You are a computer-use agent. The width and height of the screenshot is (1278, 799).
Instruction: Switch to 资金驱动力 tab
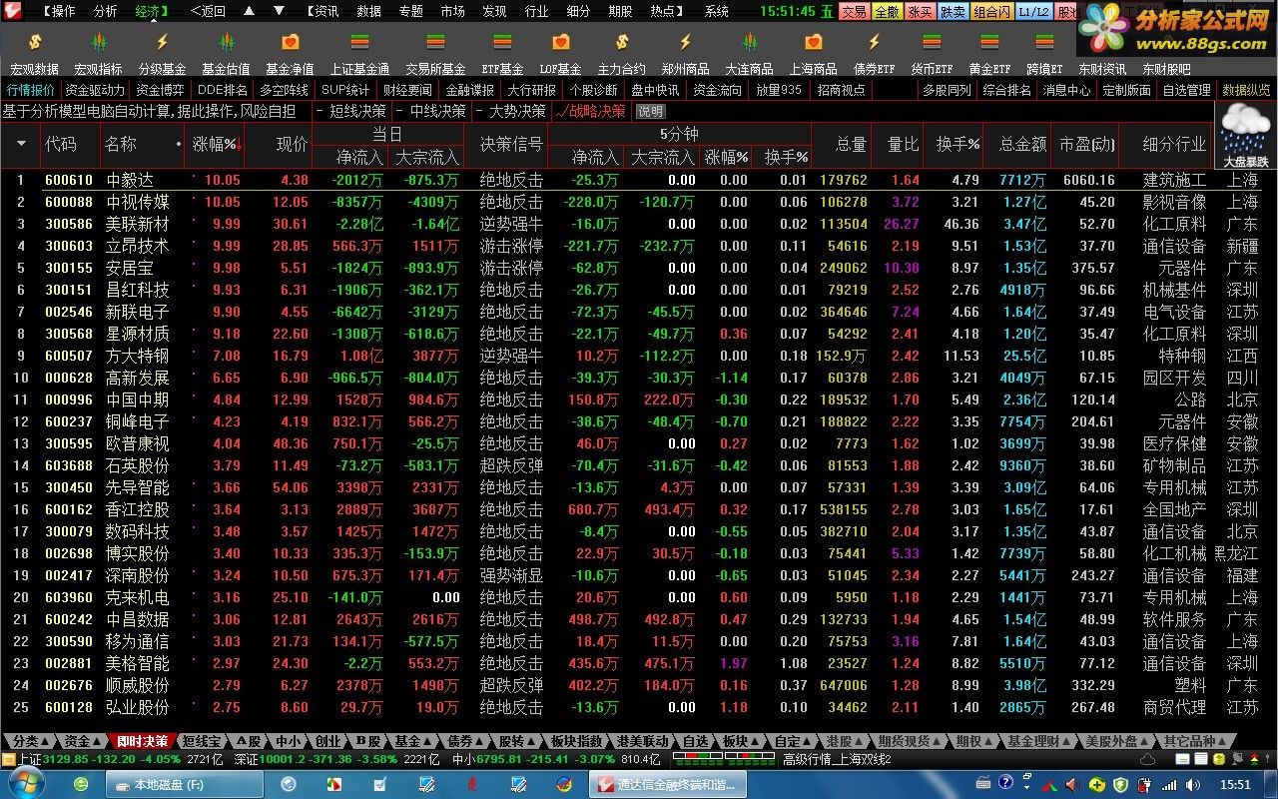coord(95,90)
